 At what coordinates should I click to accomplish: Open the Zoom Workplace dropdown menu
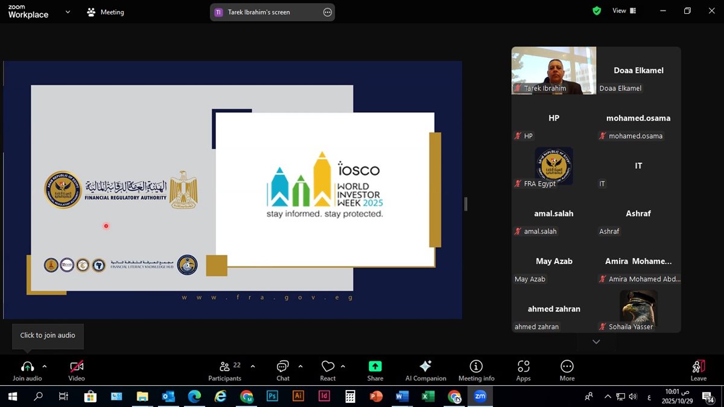click(x=68, y=11)
